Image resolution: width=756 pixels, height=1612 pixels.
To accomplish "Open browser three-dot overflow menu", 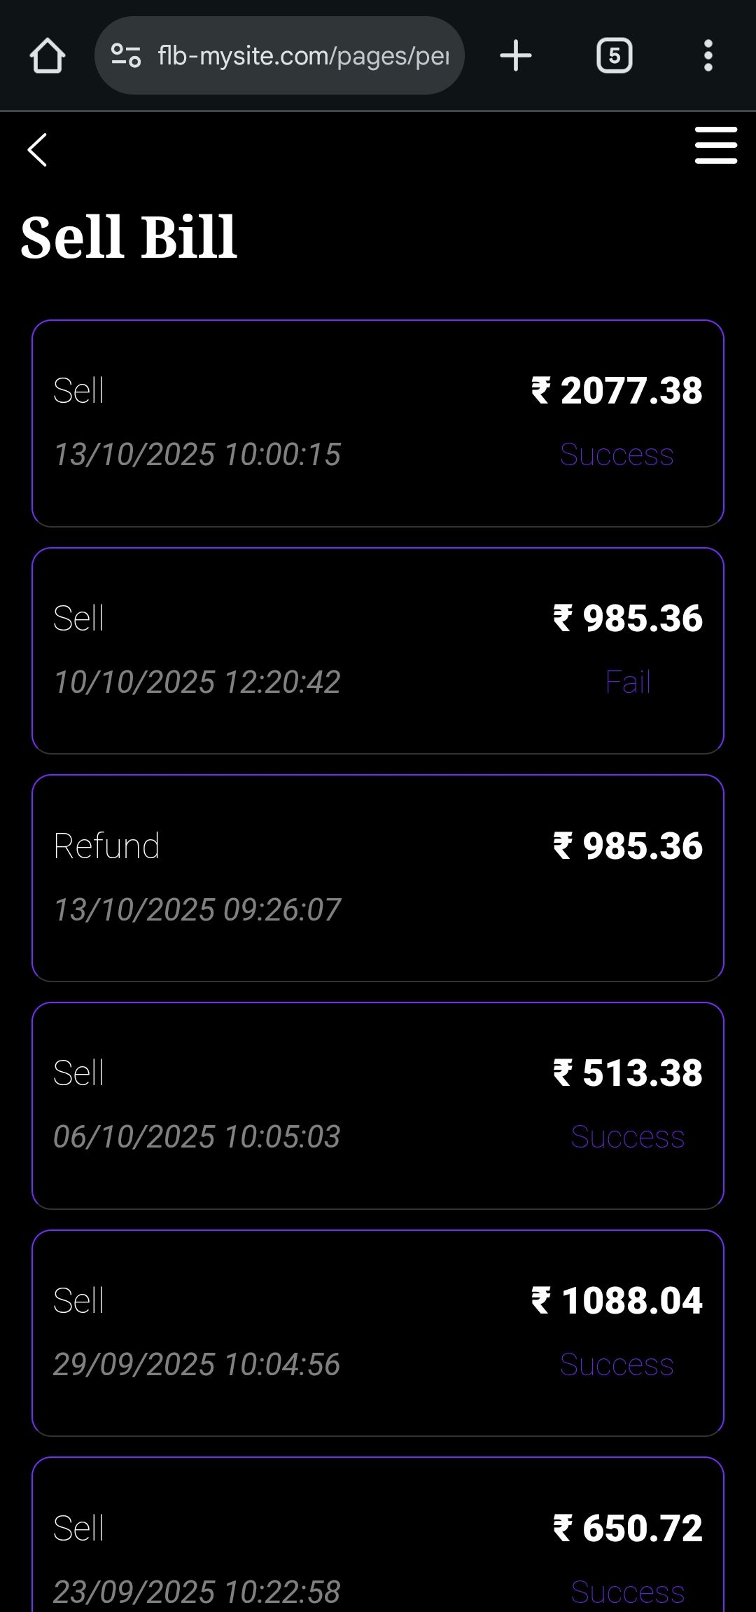I will [708, 55].
